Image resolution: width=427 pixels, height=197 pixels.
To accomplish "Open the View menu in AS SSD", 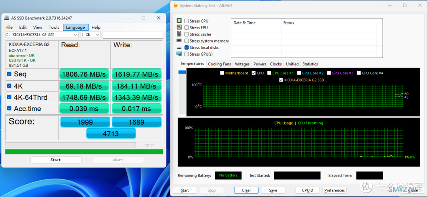I will pyautogui.click(x=38, y=27).
